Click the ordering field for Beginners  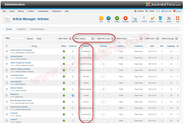pos(103,96)
